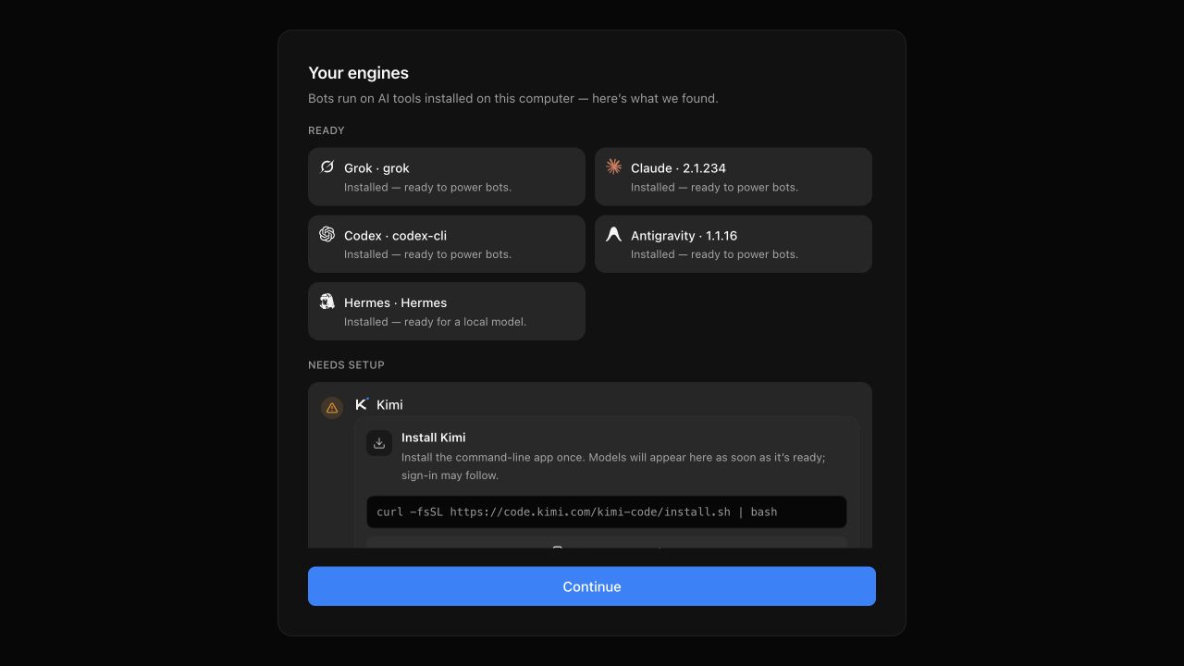Click the Your engines title
Screen dimensions: 1184x666
[359, 73]
